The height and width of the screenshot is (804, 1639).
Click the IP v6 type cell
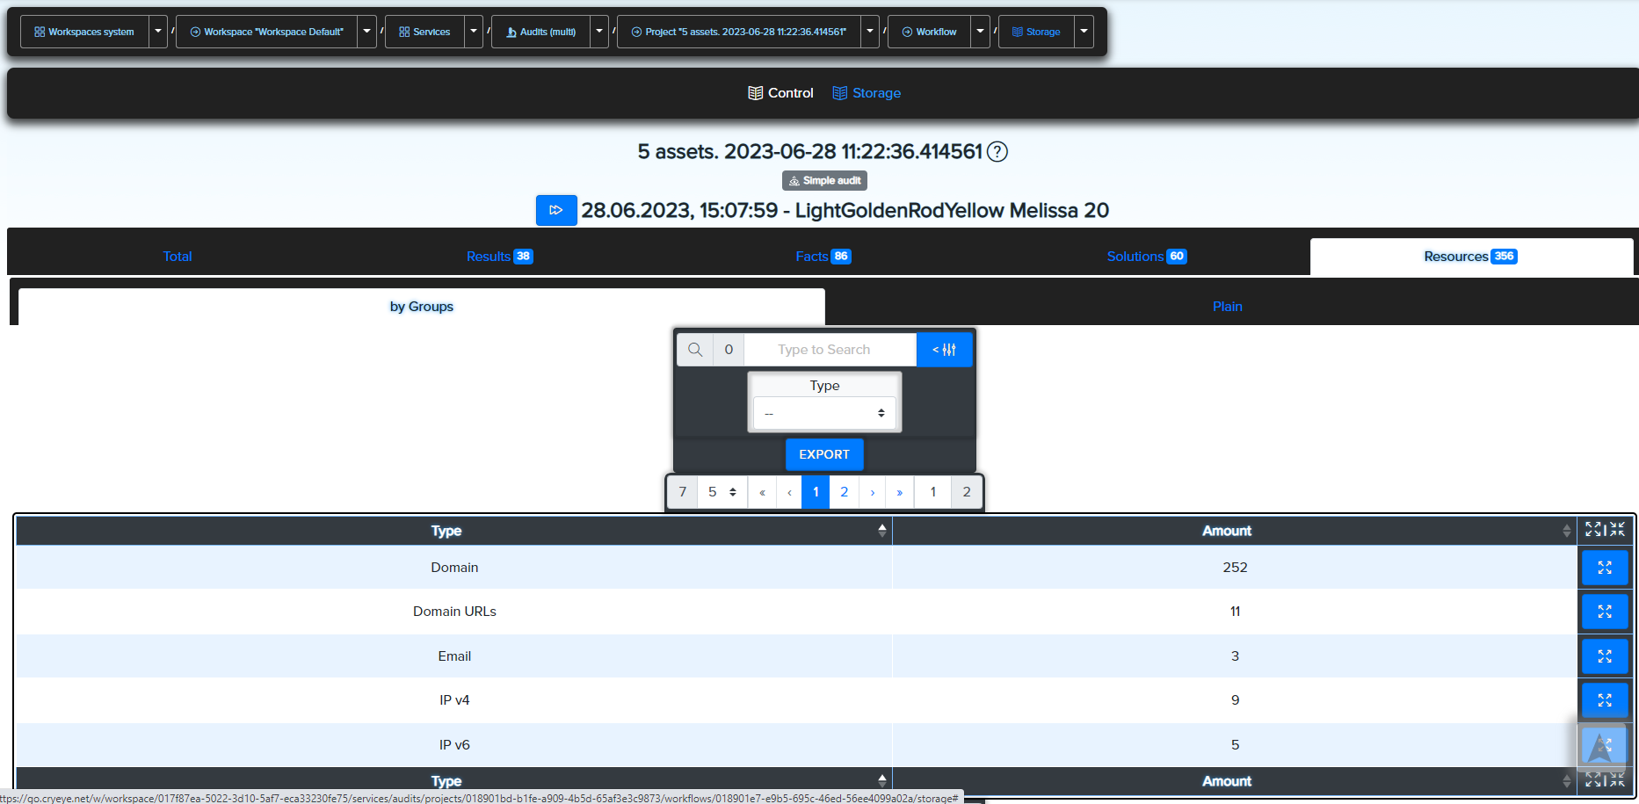454,745
